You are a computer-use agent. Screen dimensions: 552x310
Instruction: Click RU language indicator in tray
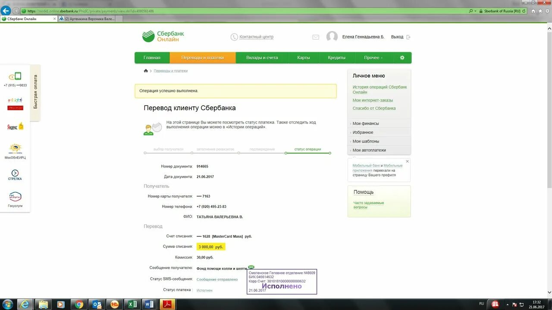482,304
